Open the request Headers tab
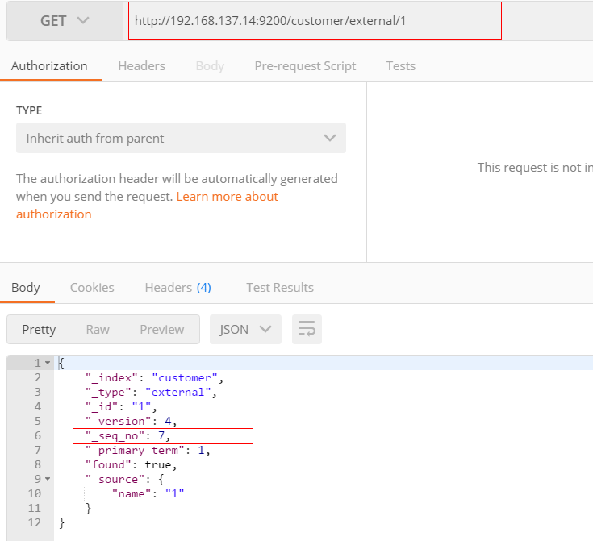The image size is (593, 541). (141, 66)
